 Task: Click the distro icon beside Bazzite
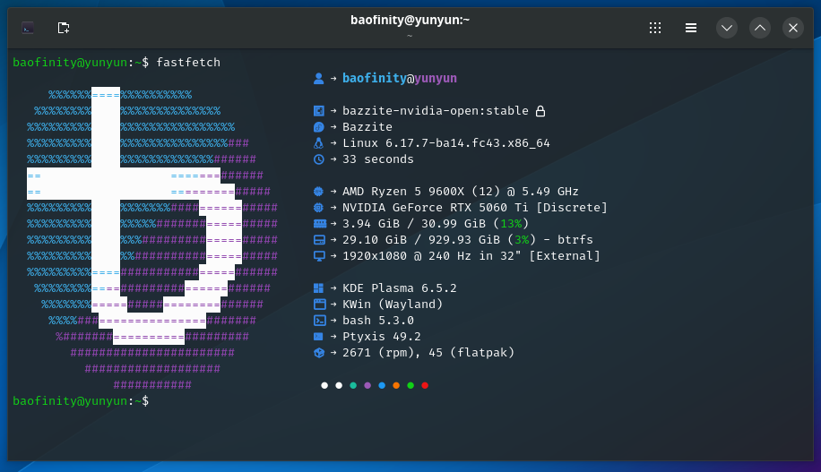click(x=318, y=127)
